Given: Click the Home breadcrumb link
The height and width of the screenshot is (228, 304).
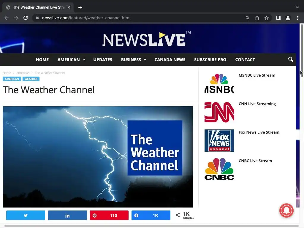Looking at the screenshot, I should [7, 73].
